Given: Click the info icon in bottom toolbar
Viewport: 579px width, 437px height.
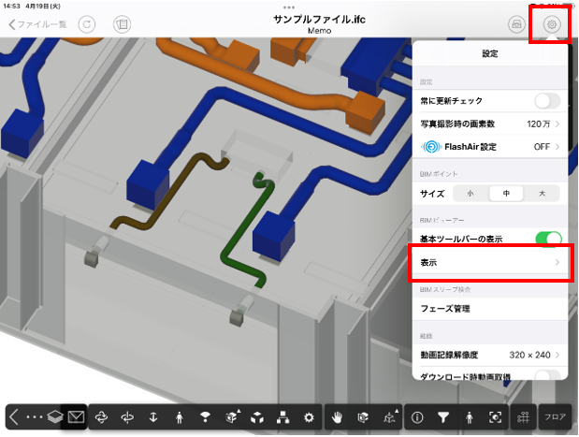Looking at the screenshot, I should click(x=417, y=416).
